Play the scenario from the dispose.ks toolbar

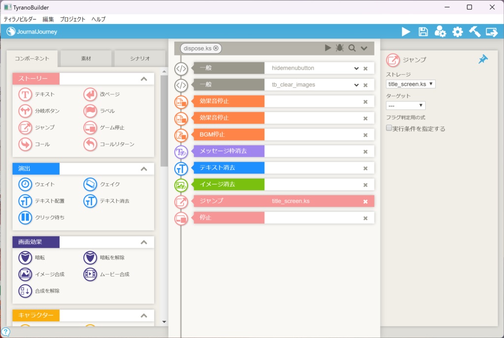point(327,48)
